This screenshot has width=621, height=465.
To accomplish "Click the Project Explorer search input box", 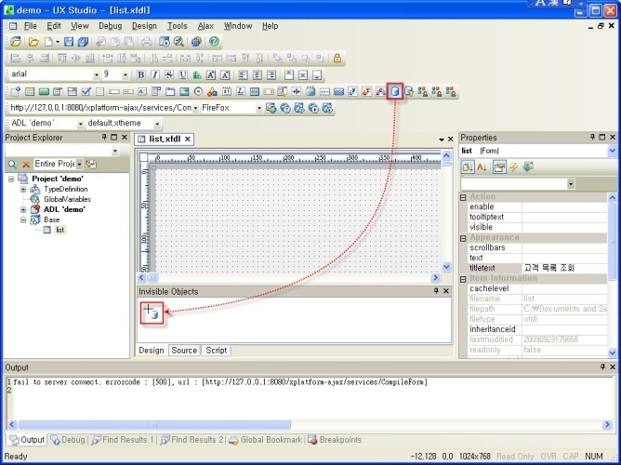I will pyautogui.click(x=59, y=151).
